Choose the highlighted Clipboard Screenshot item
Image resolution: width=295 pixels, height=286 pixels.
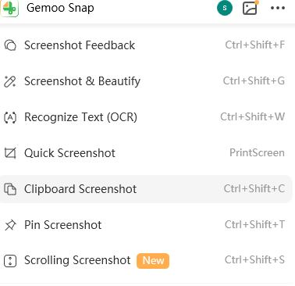click(x=146, y=189)
